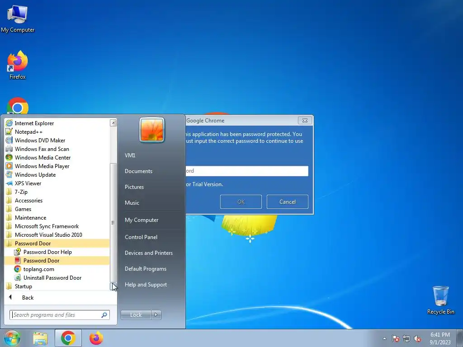Click the Google Chrome taskbar button
463x347 pixels.
coord(68,338)
